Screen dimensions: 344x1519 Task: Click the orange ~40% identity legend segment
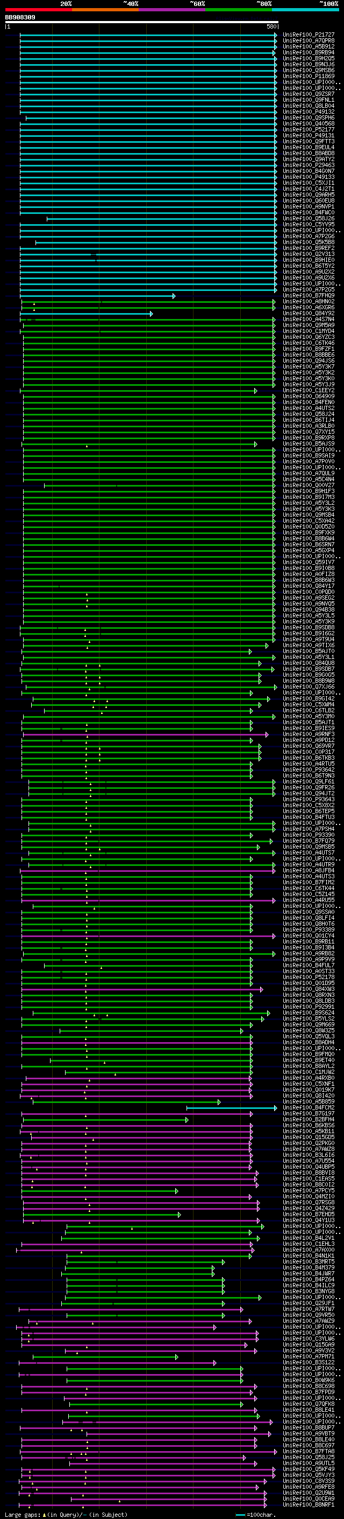105,10
